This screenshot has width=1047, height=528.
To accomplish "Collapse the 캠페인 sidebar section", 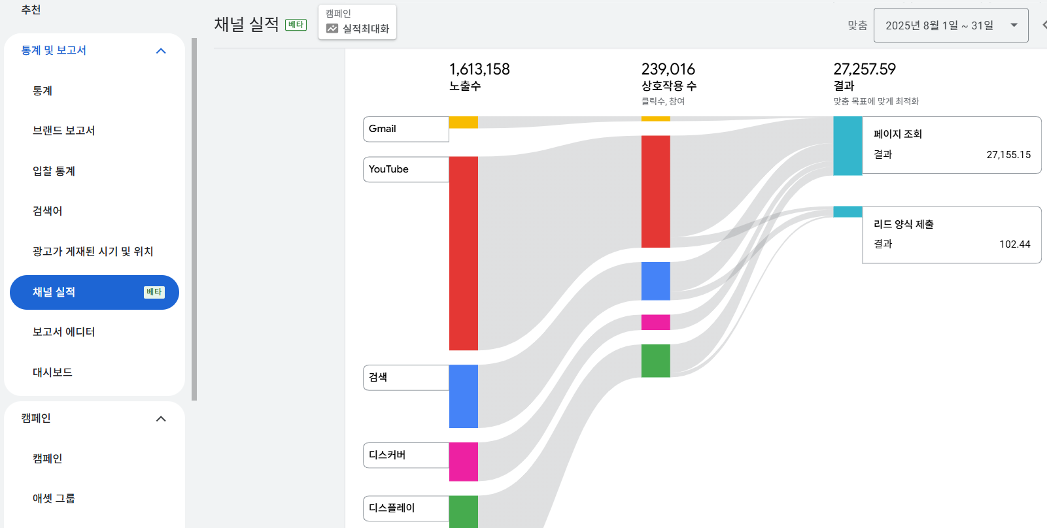I will (x=161, y=419).
